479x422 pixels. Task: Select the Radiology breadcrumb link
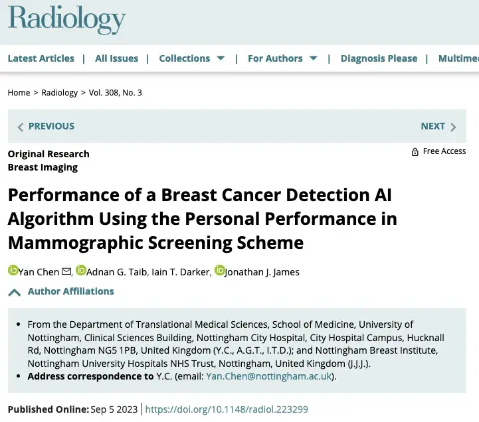pyautogui.click(x=60, y=93)
